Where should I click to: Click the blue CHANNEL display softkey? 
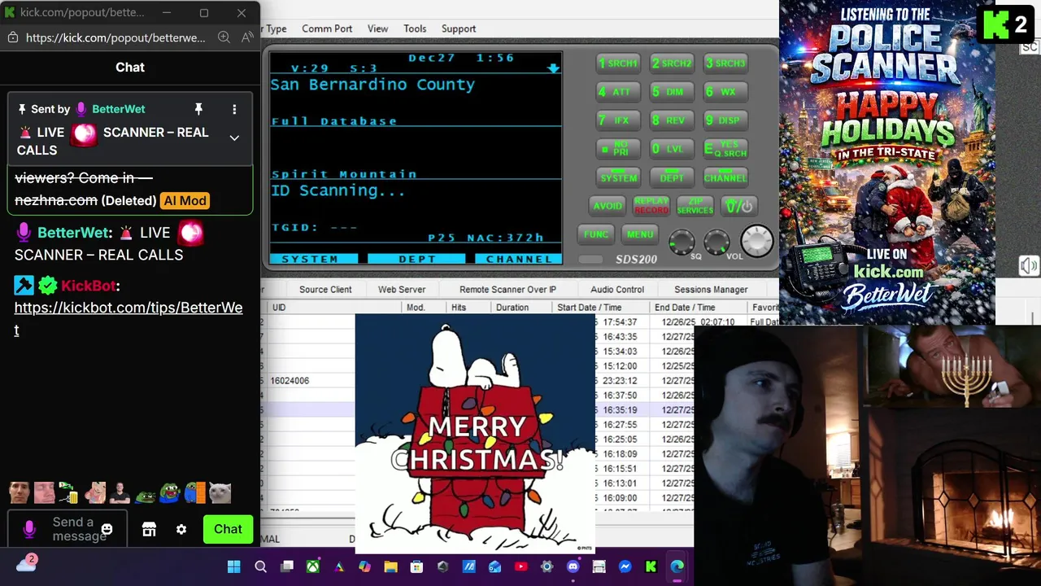click(x=519, y=259)
